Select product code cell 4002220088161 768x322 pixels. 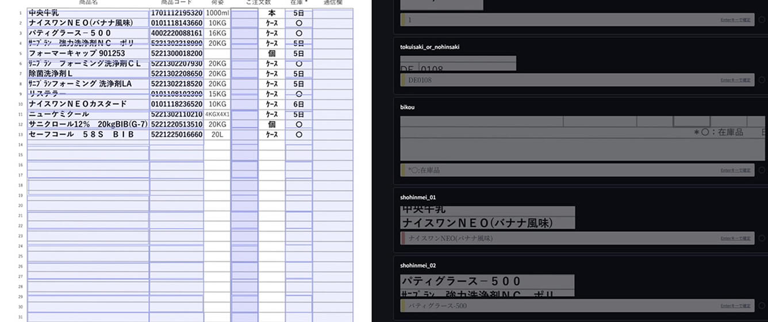(x=176, y=33)
